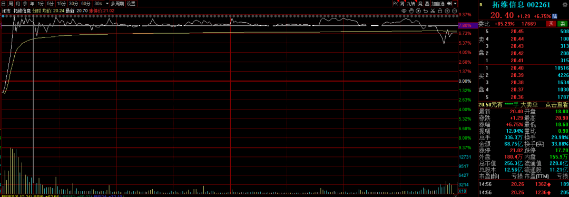Click the 点击查看 link for large sell orders
Image resolution: width=569 pixels, height=197 pixels.
coord(557,104)
